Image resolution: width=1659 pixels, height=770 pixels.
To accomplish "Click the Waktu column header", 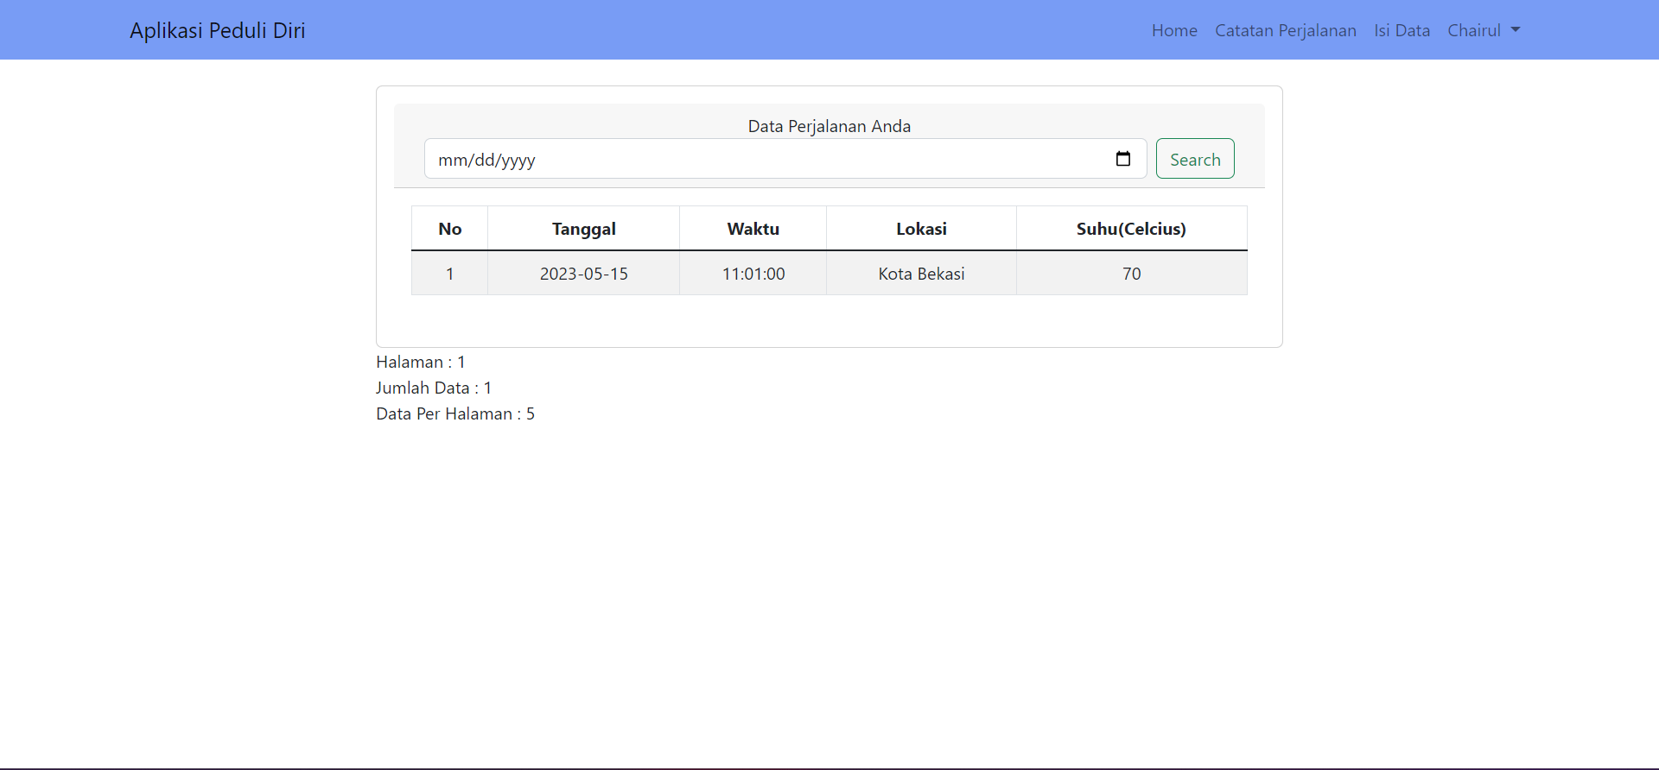I will click(753, 229).
